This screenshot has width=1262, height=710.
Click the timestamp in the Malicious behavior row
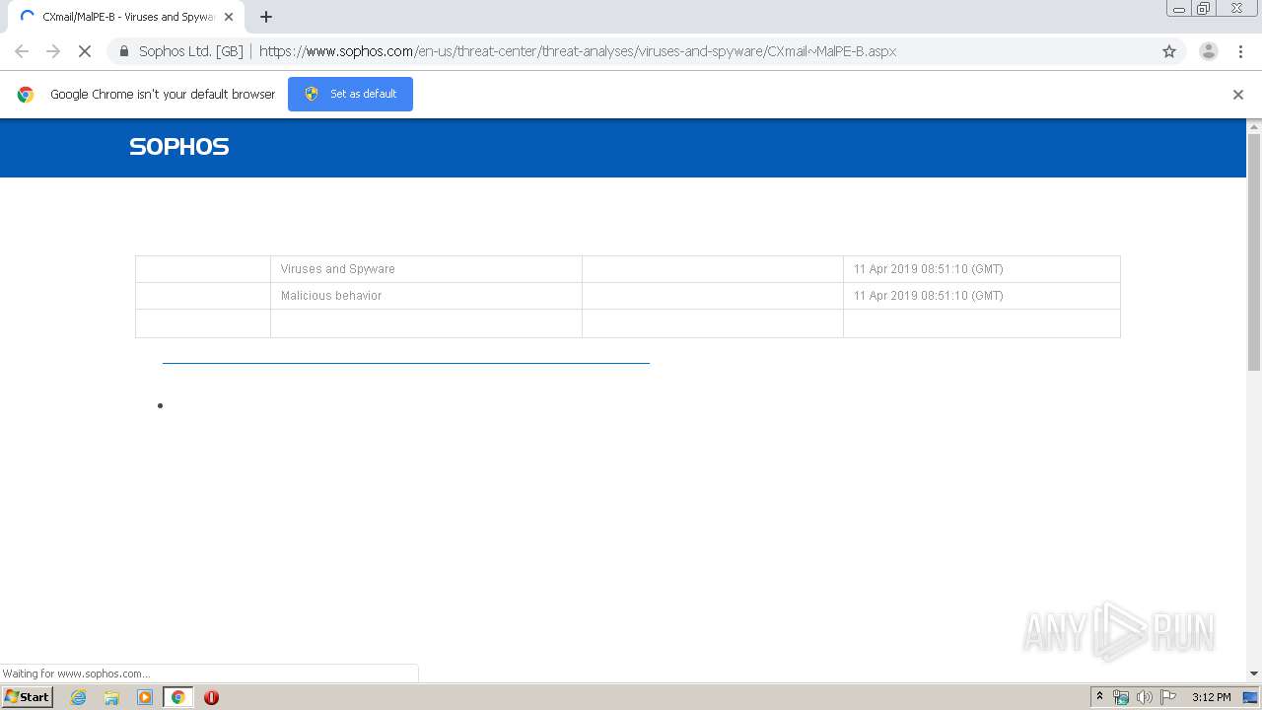[x=928, y=296]
